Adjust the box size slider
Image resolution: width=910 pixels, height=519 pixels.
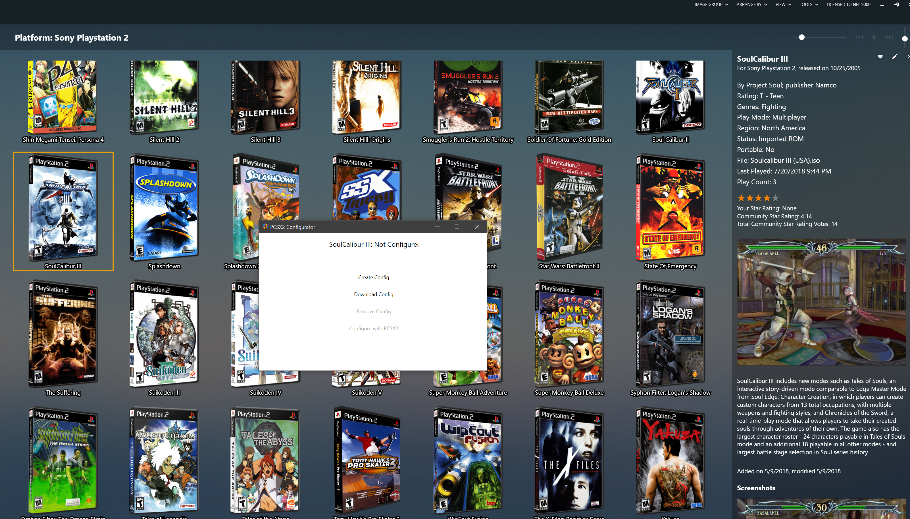pyautogui.click(x=801, y=37)
